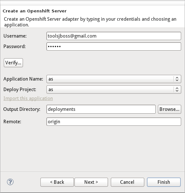Go to previous page with < Back
185x193 pixels.
tap(57, 182)
